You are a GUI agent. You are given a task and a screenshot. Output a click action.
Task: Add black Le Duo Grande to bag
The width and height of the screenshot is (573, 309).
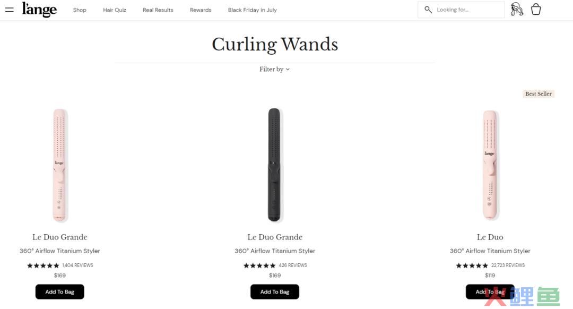(275, 292)
